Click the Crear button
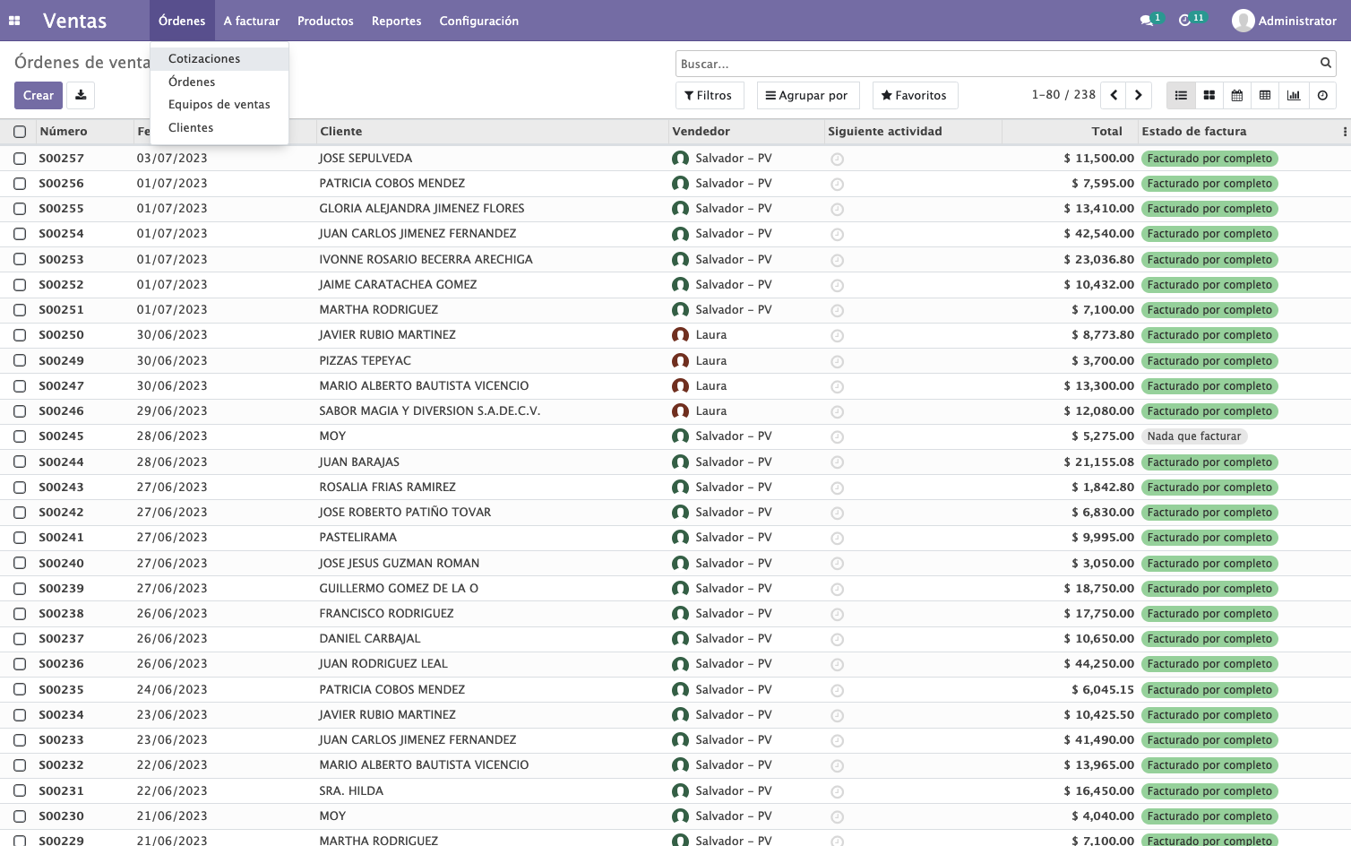This screenshot has height=846, width=1351. pos(39,95)
